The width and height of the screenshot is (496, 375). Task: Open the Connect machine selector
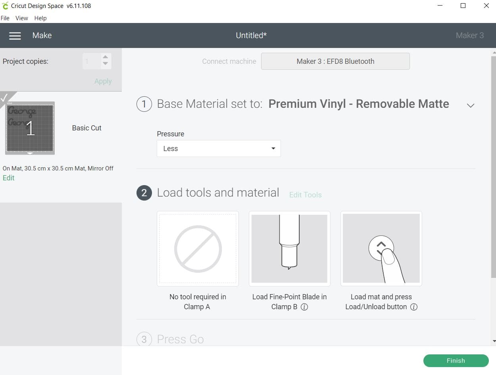(x=335, y=61)
